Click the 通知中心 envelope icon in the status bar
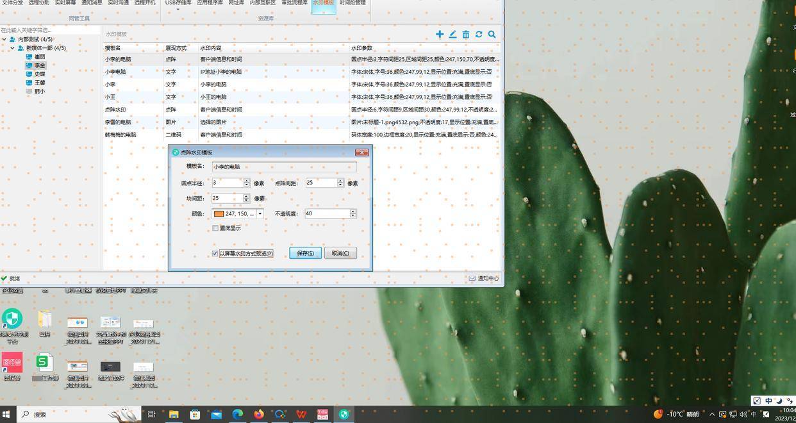 [472, 278]
